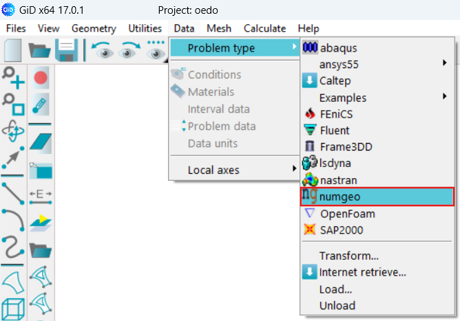
Task: Click the layers window teal panel icon
Action: pyautogui.click(x=41, y=170)
